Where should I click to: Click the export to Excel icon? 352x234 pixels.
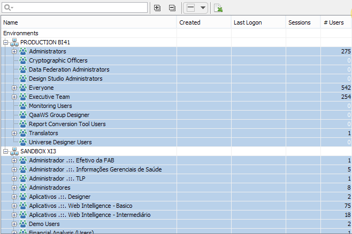(x=218, y=8)
